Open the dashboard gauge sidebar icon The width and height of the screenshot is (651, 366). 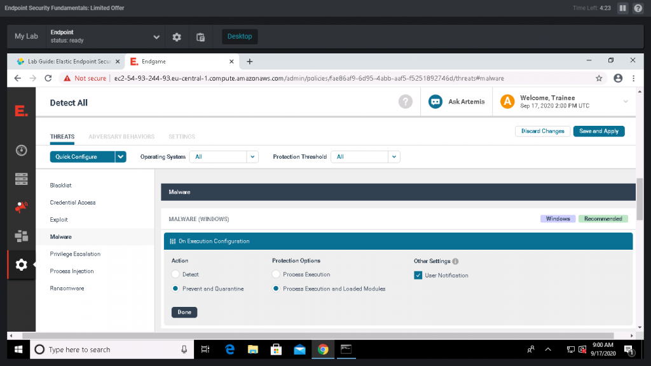point(21,150)
